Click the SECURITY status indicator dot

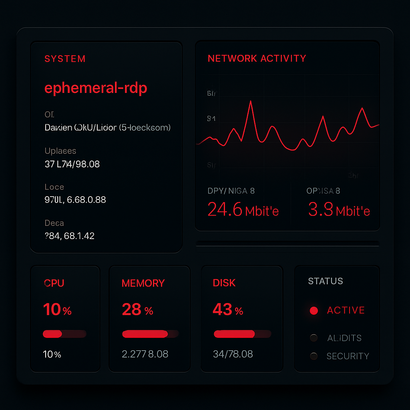pyautogui.click(x=314, y=356)
